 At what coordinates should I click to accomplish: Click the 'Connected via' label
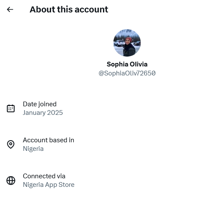pos(44,176)
